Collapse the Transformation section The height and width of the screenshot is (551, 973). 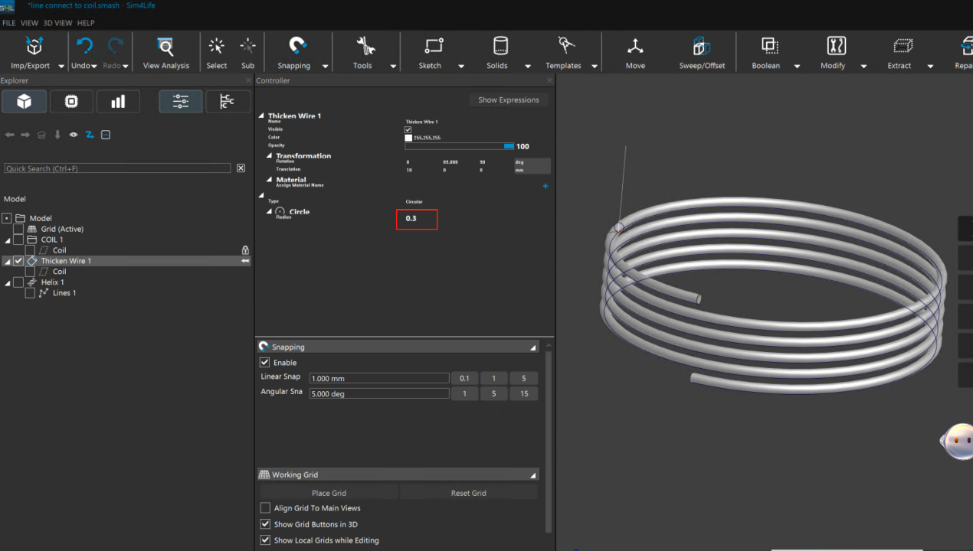[x=270, y=156]
